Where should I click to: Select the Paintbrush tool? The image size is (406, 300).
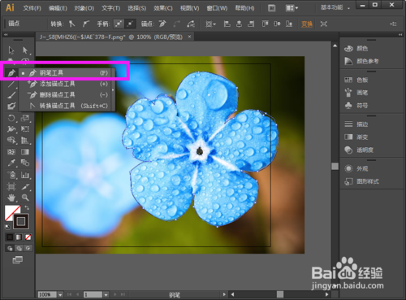[x=11, y=95]
